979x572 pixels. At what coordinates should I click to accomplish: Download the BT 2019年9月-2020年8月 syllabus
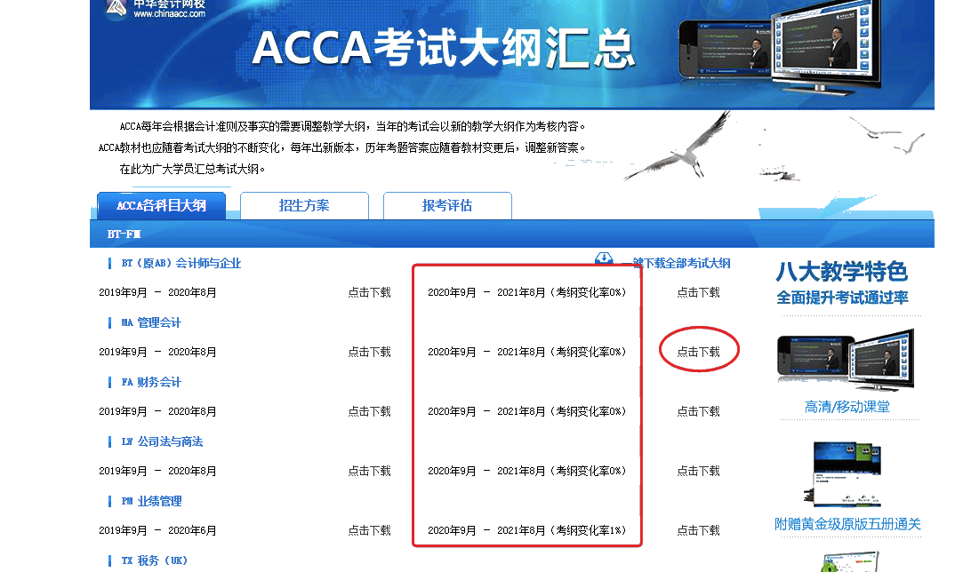coord(369,292)
